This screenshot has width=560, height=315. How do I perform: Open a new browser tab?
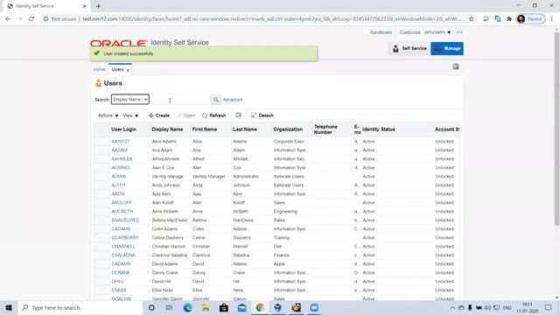coord(98,6)
